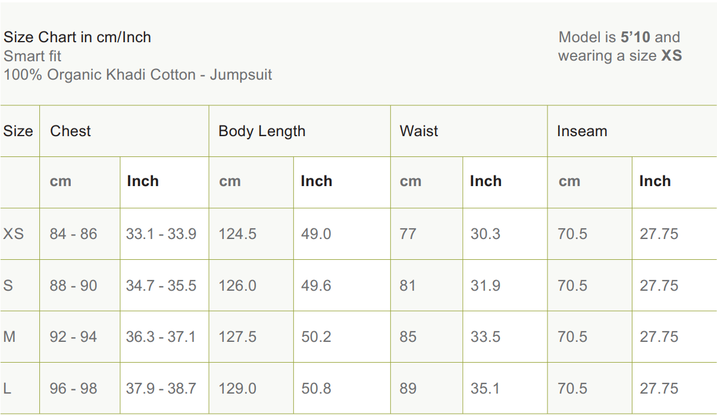Click the Size column header
The height and width of the screenshot is (415, 717).
18,131
